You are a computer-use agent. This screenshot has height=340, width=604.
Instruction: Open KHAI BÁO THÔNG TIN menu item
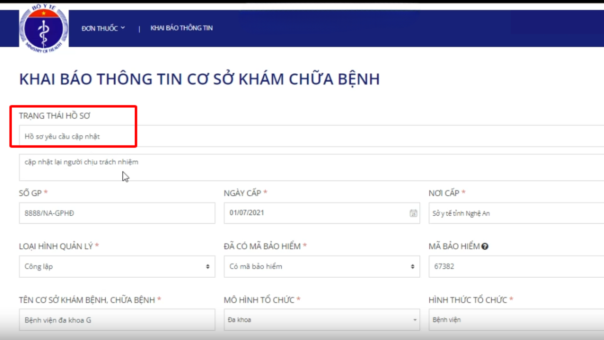pos(182,28)
